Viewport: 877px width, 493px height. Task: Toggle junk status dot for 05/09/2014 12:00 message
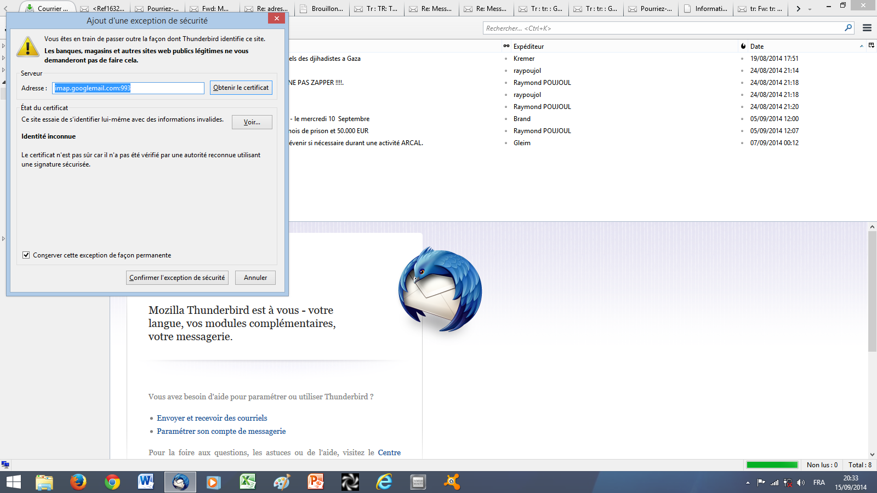tap(743, 119)
